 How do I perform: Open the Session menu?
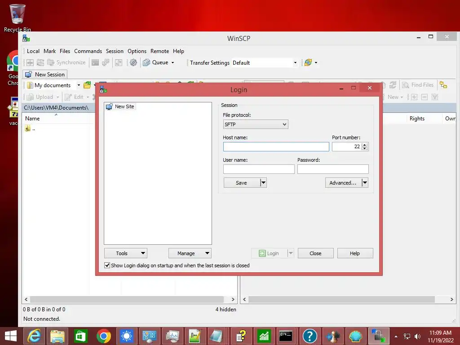pyautogui.click(x=115, y=51)
